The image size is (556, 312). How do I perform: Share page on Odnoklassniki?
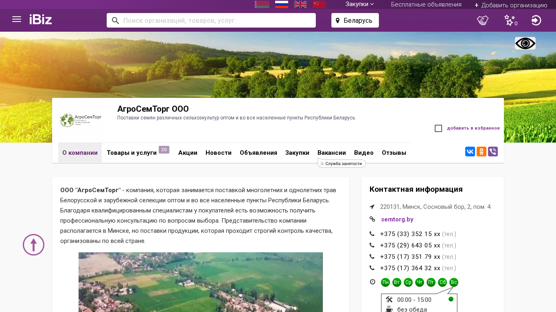[x=482, y=152]
